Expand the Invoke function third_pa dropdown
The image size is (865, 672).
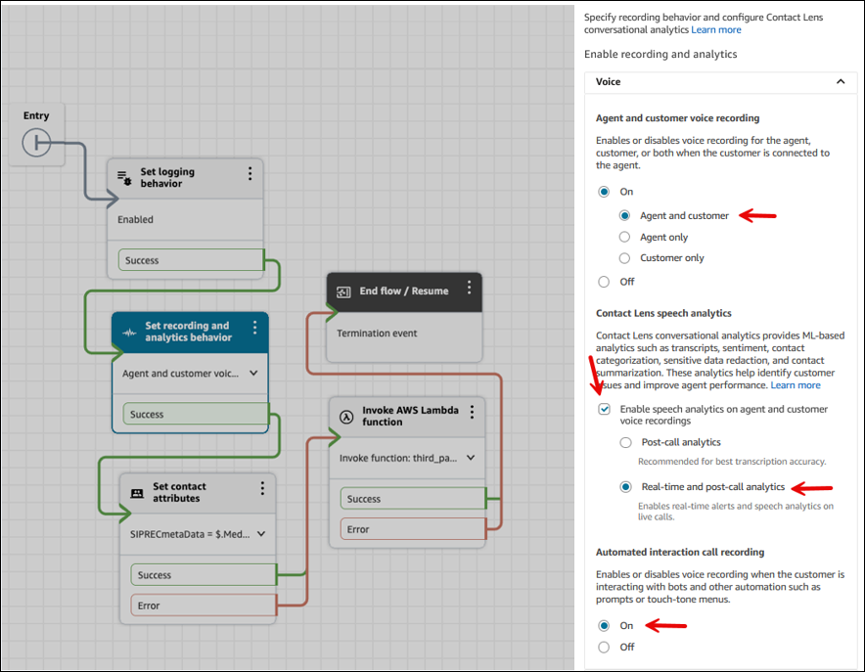tap(471, 458)
